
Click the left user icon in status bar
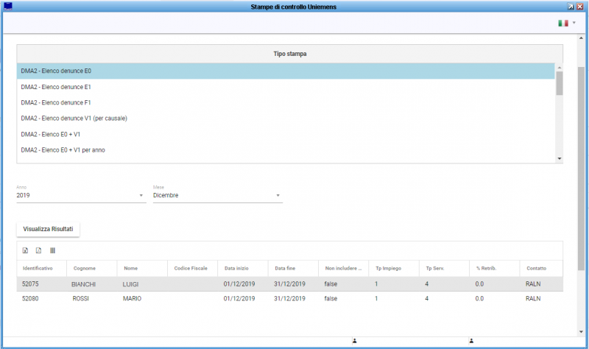(354, 341)
